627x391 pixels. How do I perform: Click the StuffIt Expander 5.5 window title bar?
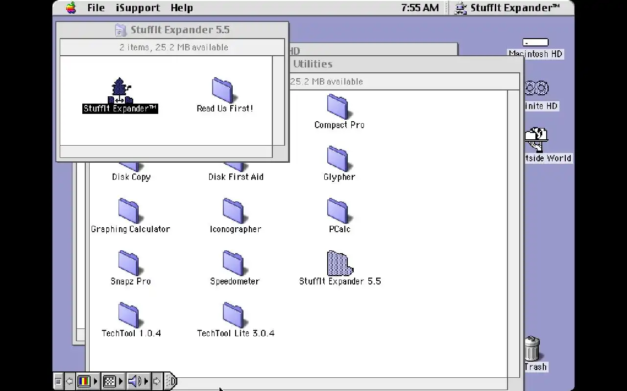172,30
